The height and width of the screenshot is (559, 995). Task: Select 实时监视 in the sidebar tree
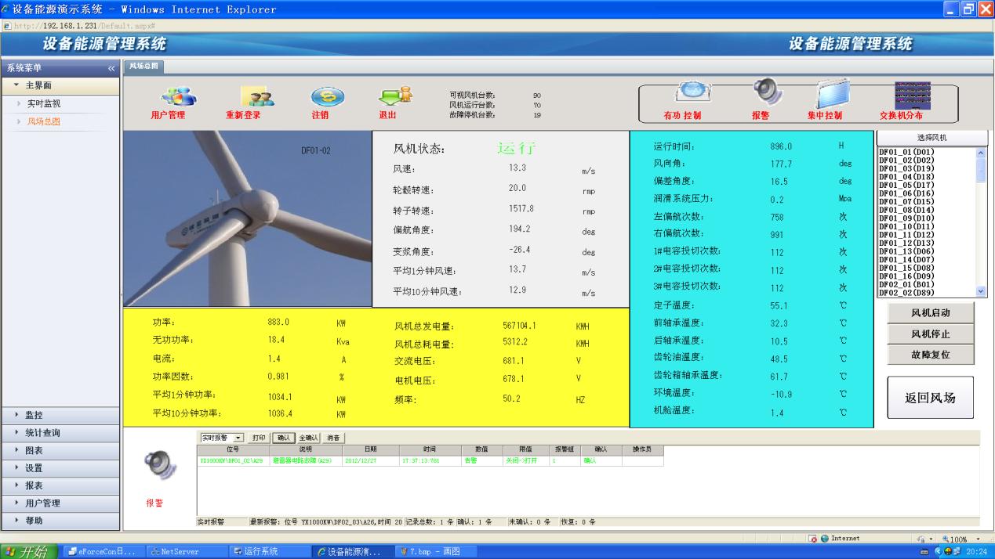(44, 103)
